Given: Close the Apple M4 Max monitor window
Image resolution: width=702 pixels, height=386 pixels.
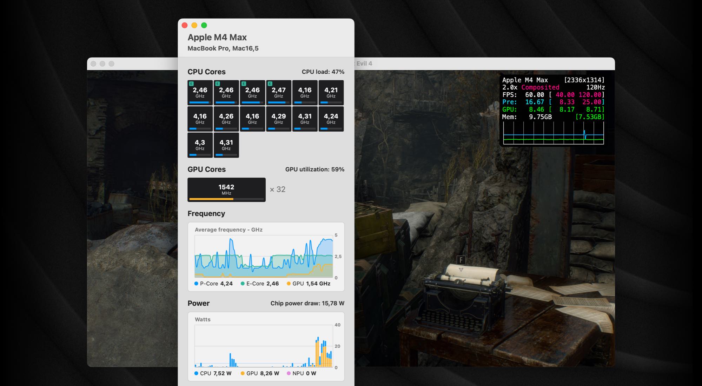Looking at the screenshot, I should (185, 25).
